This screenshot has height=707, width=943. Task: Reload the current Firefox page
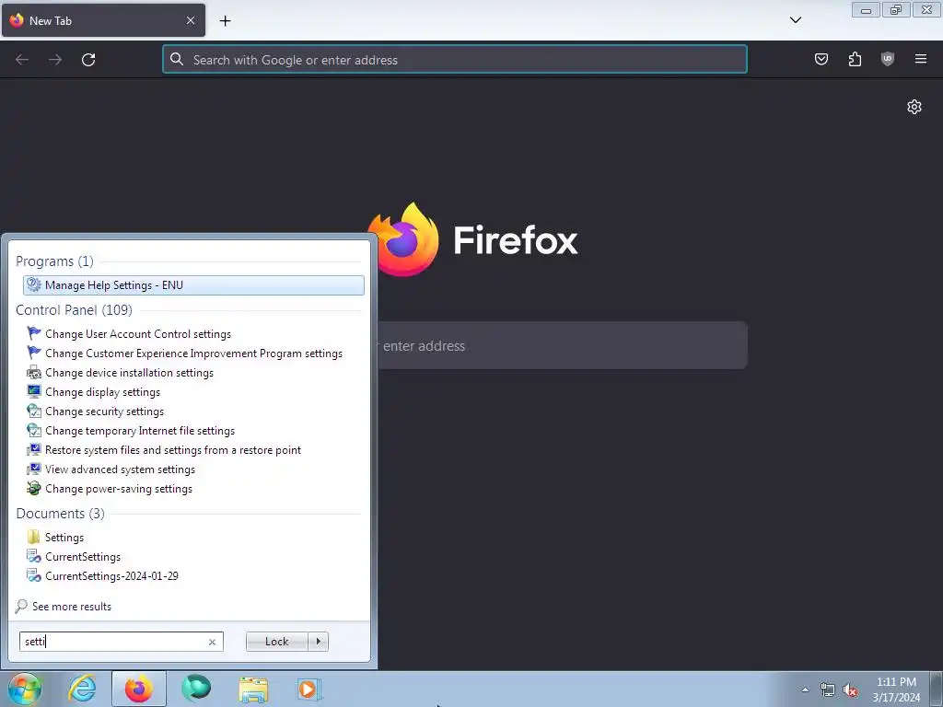pyautogui.click(x=88, y=60)
